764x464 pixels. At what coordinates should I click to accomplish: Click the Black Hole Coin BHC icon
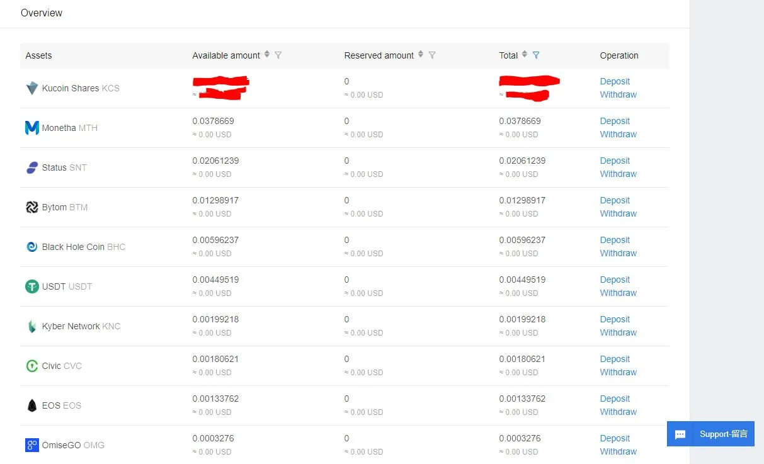32,247
